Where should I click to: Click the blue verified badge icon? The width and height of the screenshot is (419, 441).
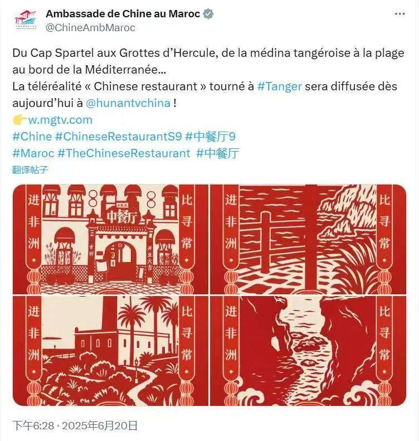tap(208, 14)
